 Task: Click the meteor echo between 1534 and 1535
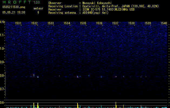coord(78,77)
